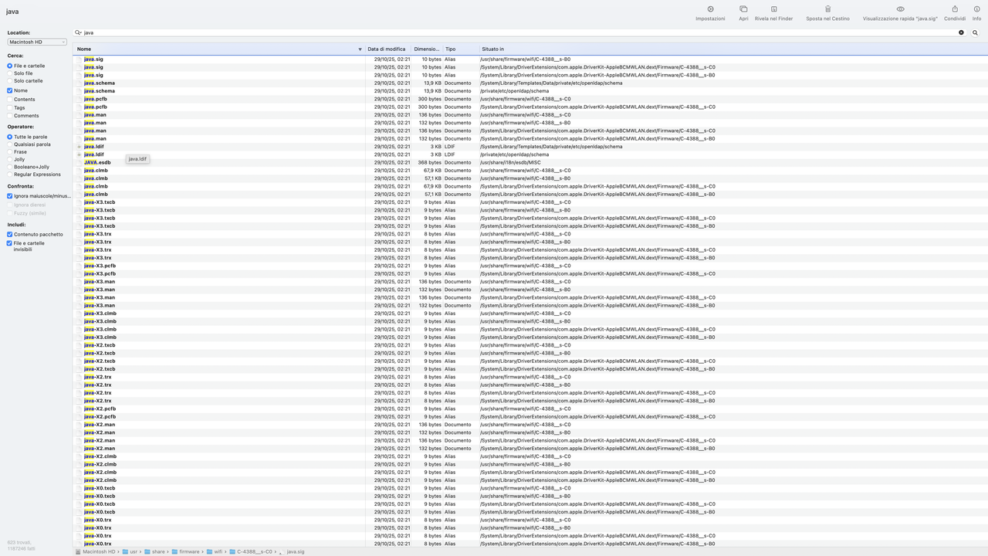Open Impostazioni from the toolbar
Viewport: 988px width, 556px height.
pyautogui.click(x=709, y=11)
